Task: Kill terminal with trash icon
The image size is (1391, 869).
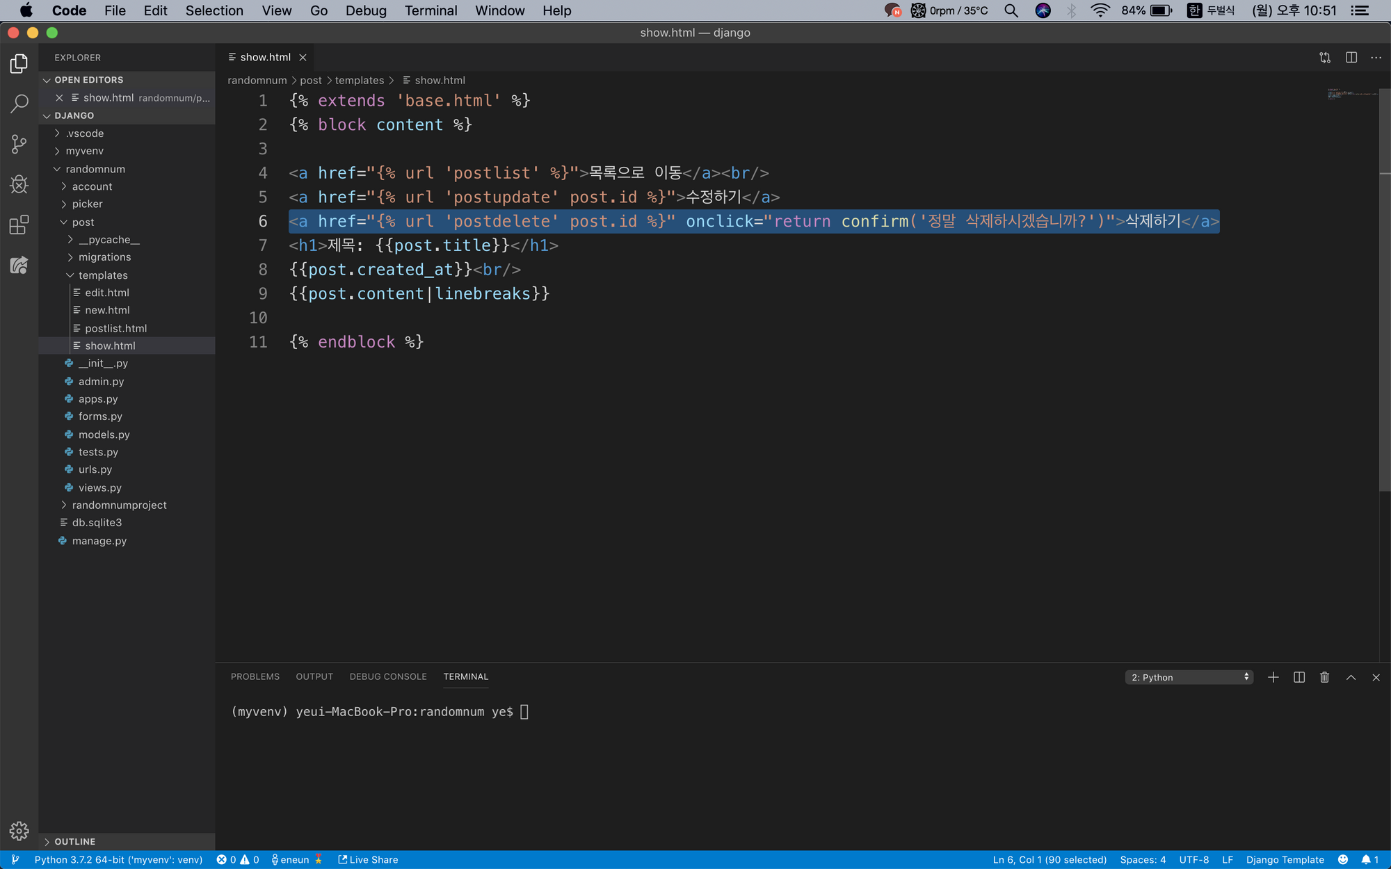Action: pos(1324,677)
